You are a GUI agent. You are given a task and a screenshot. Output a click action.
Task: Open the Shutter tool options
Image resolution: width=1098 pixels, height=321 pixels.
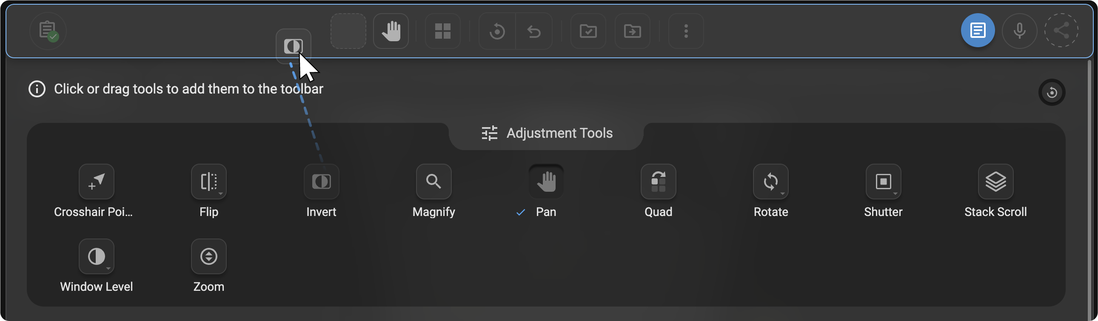coord(895,194)
